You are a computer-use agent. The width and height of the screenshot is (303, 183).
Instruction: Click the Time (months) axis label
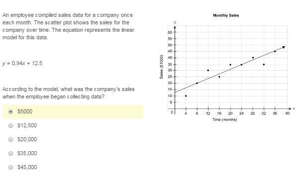pyautogui.click(x=224, y=120)
